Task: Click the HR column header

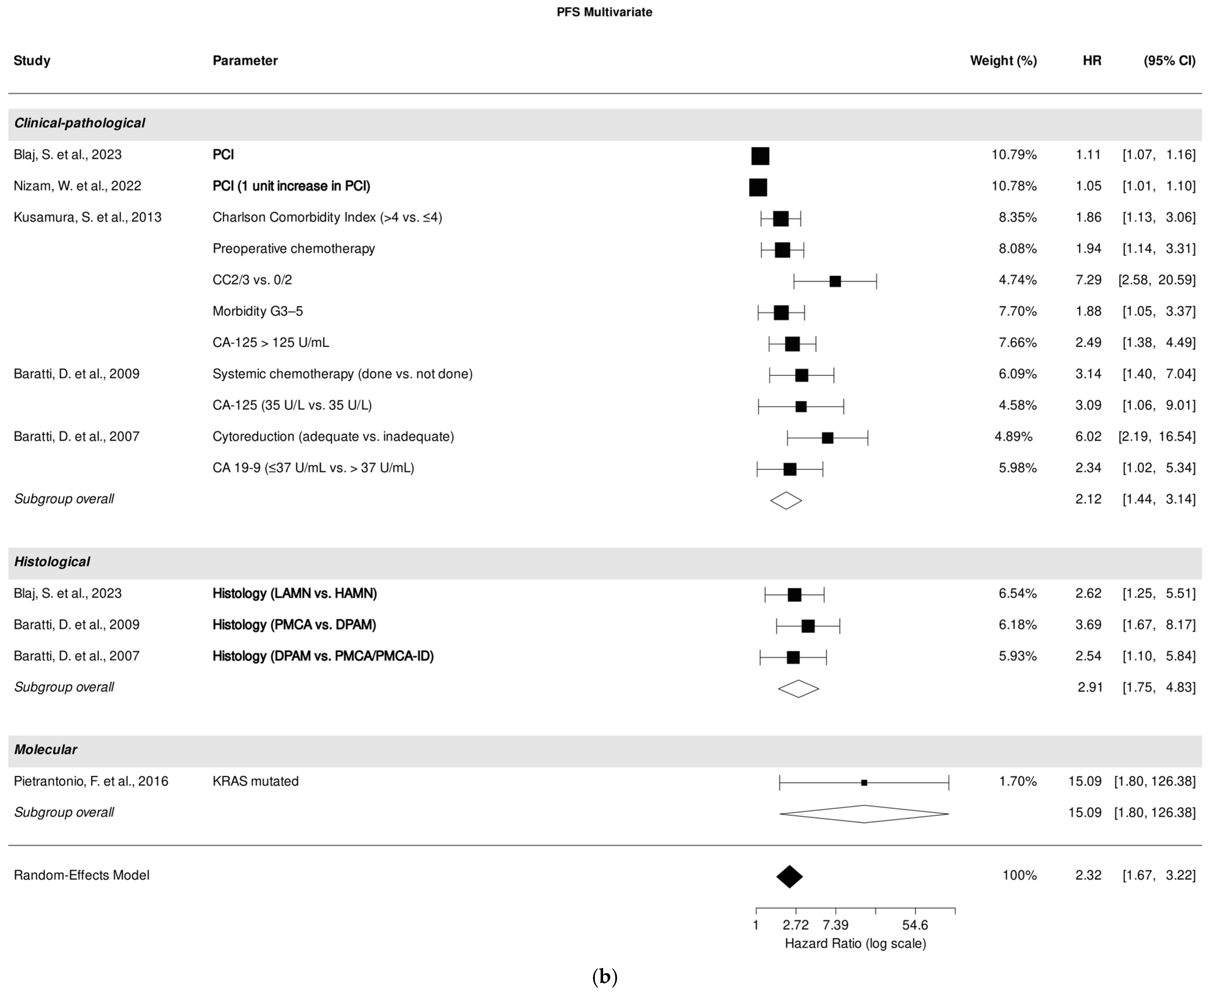Action: 1092,61
